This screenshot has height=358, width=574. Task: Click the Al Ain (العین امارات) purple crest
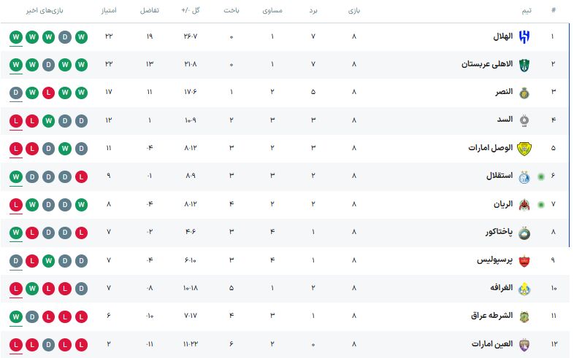click(524, 344)
